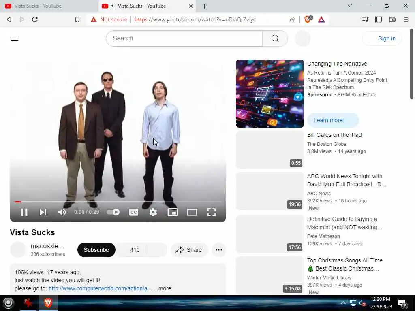Bookmark this page
The width and height of the screenshot is (415, 311).
[77, 19]
